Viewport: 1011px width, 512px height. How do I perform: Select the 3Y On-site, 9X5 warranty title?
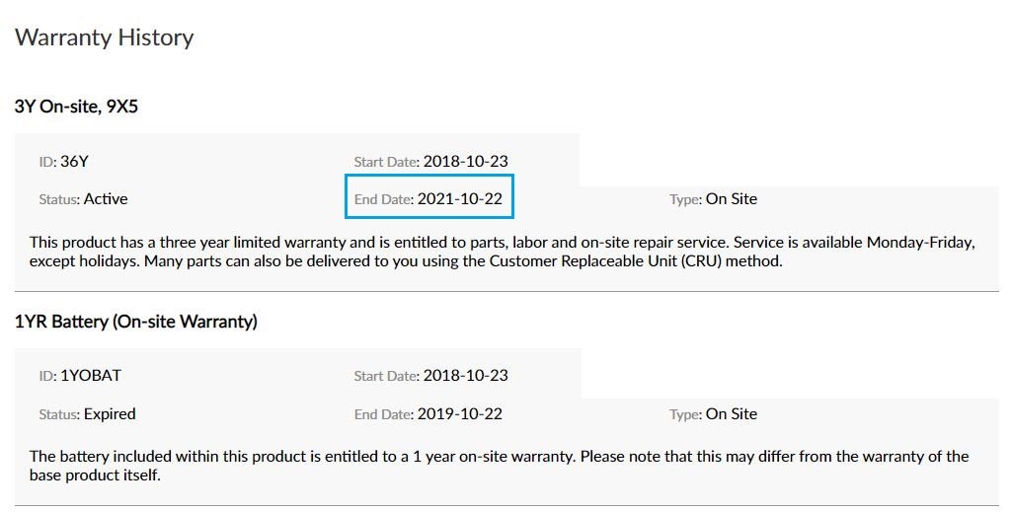tap(76, 107)
